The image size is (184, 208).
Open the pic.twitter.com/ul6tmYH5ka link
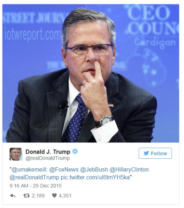95,178
